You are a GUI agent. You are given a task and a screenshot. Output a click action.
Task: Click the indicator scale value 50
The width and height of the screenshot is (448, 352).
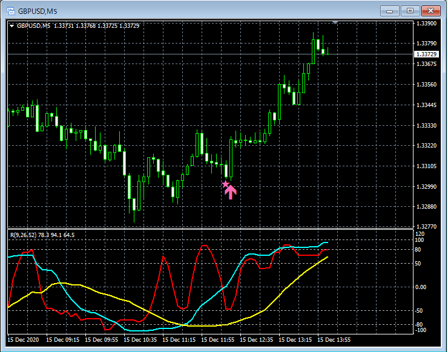click(418, 264)
